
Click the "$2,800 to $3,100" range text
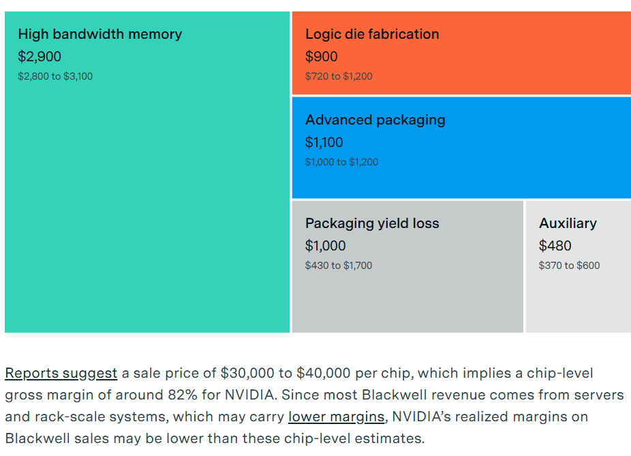55,76
